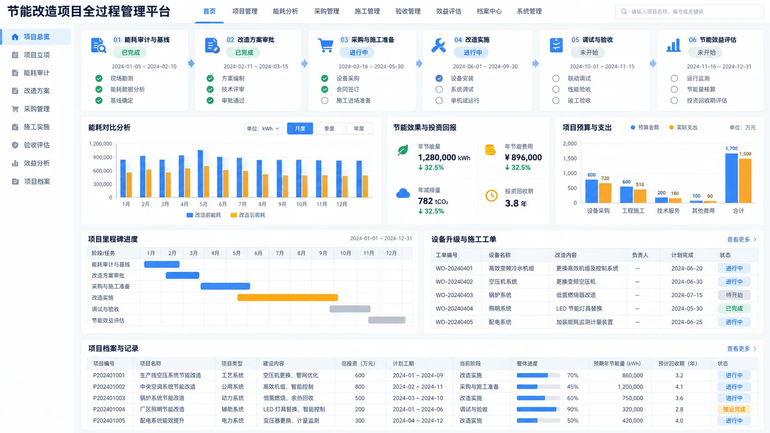Click the shopping cart icon beside 采购管理 in sidebar
Viewport: 770px width, 433px height.
point(15,109)
